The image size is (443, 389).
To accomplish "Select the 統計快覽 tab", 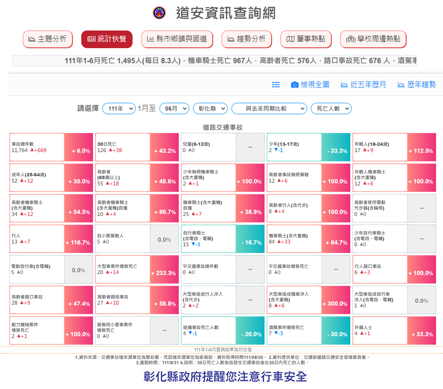I will coord(107,39).
